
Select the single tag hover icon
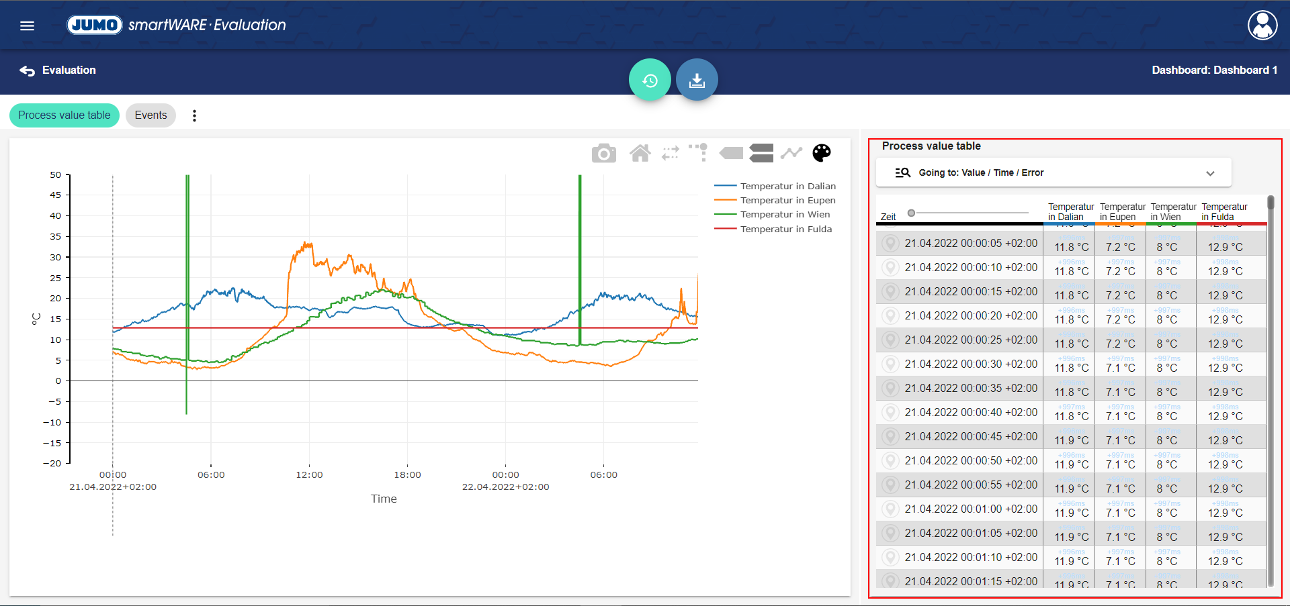point(731,154)
